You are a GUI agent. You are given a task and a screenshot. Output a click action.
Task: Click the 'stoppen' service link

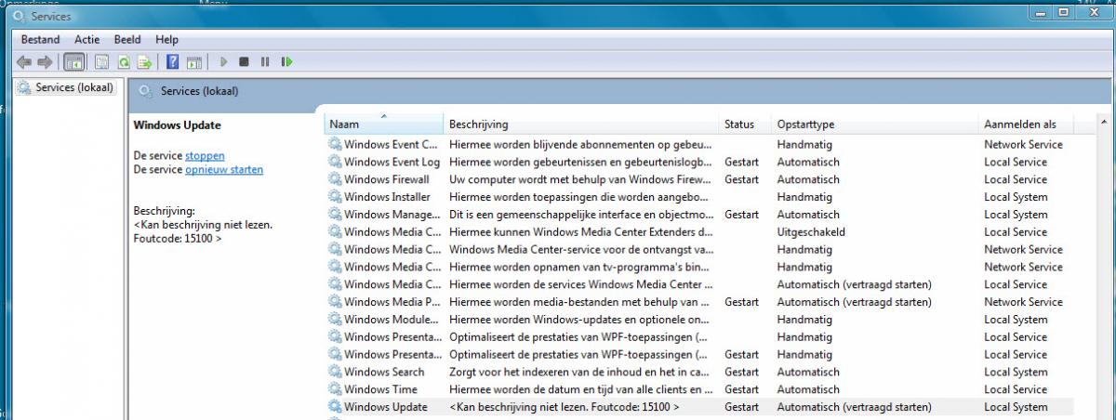205,156
